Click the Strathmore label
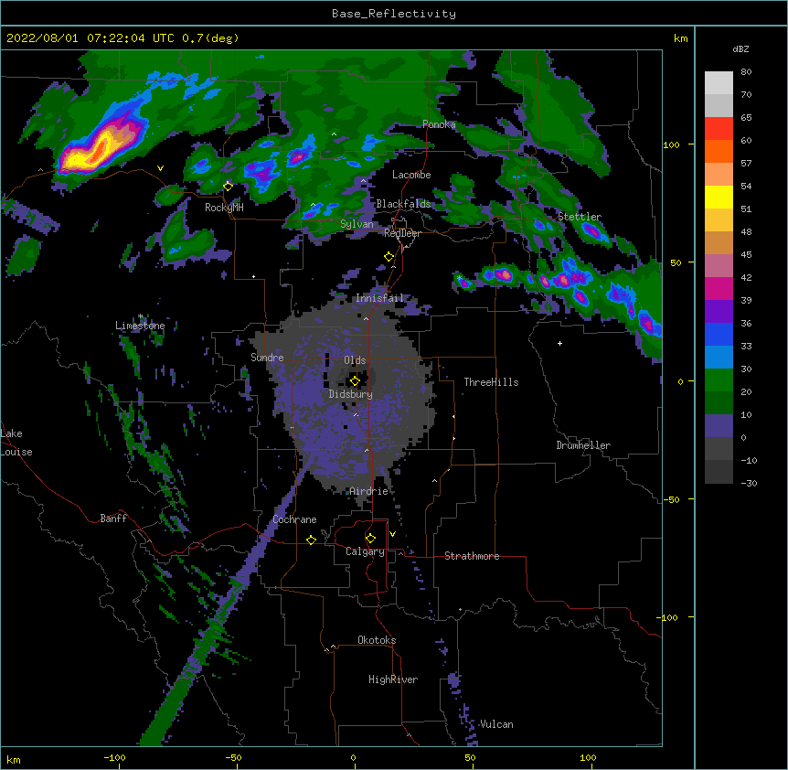This screenshot has width=788, height=770. [472, 556]
